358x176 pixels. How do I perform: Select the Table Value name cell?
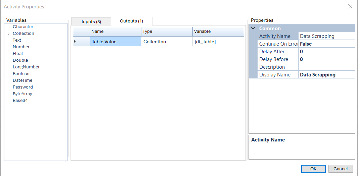[x=115, y=42]
